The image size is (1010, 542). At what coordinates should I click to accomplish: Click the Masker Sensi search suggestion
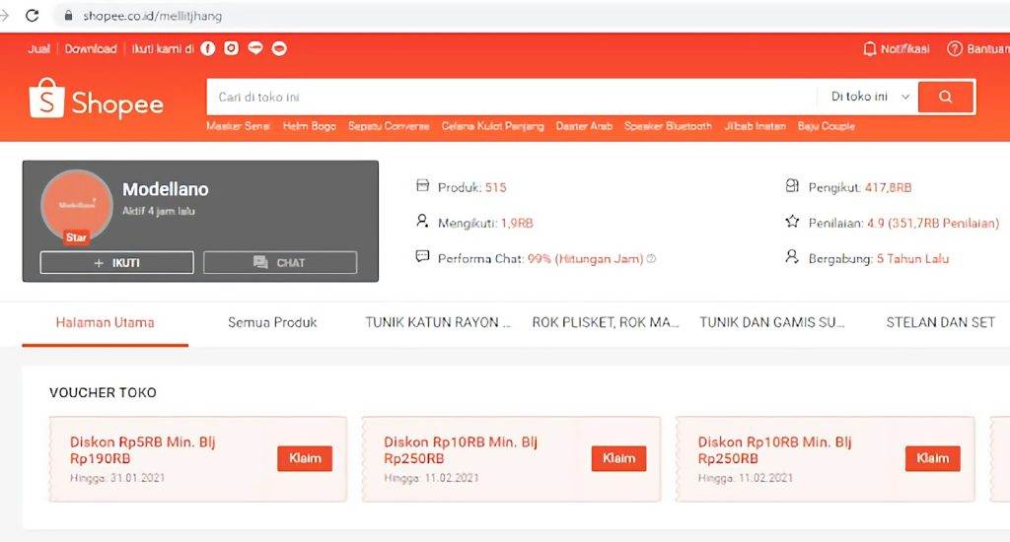coord(238,126)
